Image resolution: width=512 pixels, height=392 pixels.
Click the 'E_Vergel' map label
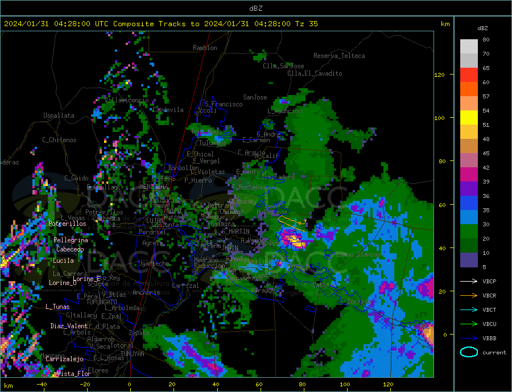coord(207,160)
